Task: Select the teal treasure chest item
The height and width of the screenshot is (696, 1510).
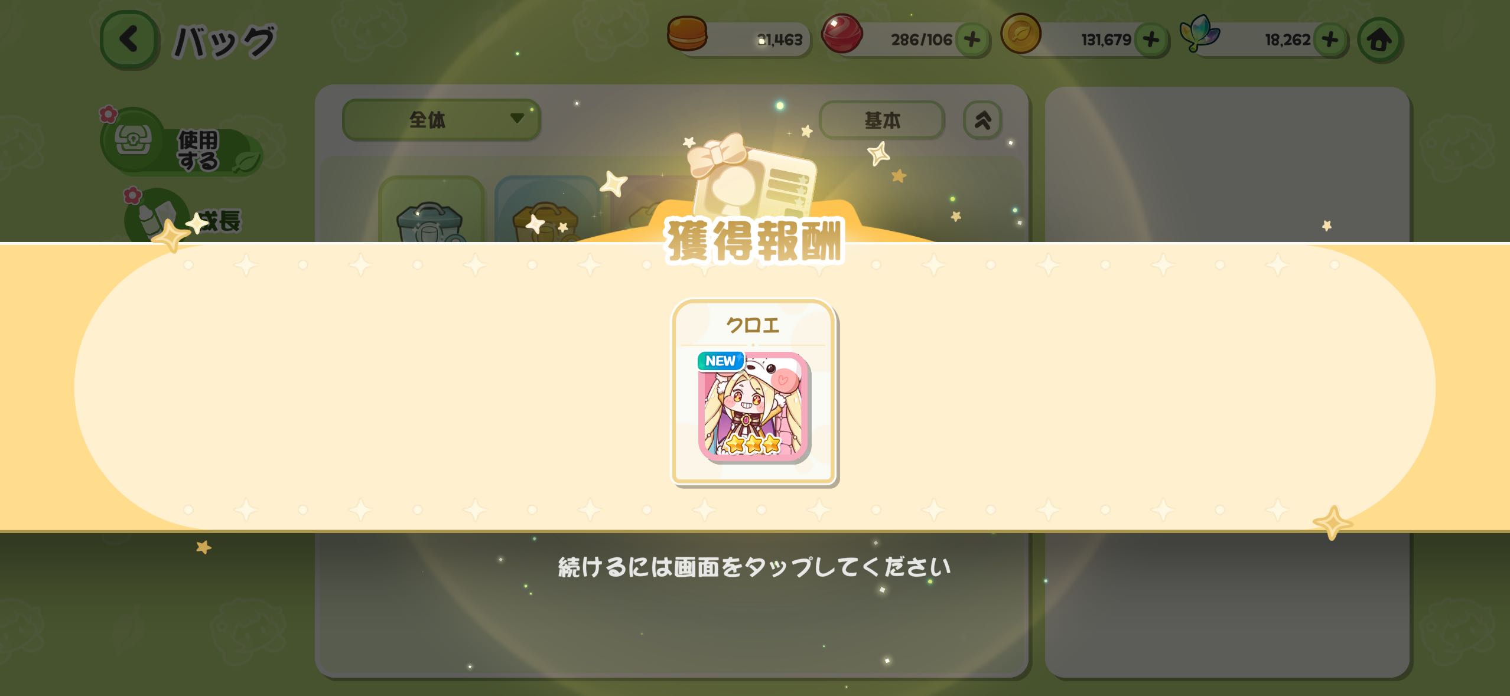Action: pyautogui.click(x=431, y=210)
